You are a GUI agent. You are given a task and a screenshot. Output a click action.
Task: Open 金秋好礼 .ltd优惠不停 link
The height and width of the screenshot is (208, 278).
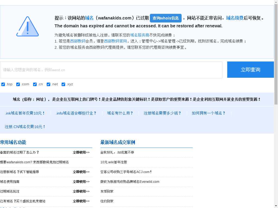point(117,152)
